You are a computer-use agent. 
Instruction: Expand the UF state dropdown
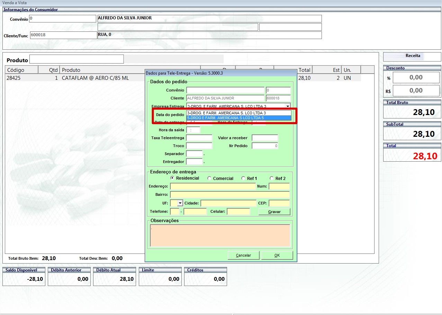(x=180, y=203)
